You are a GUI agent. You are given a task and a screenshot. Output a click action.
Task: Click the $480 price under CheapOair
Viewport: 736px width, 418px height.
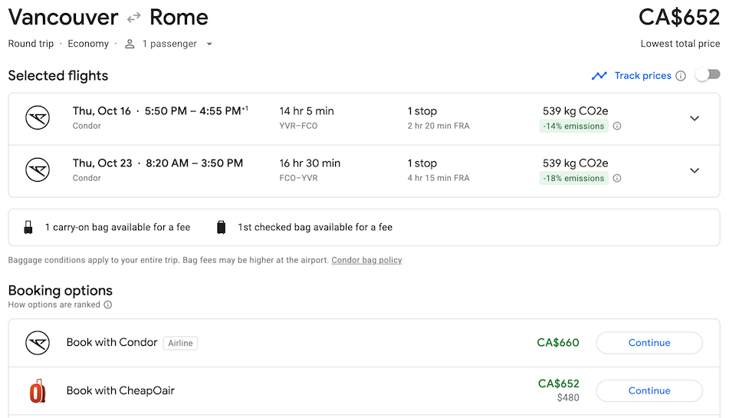[x=568, y=398]
